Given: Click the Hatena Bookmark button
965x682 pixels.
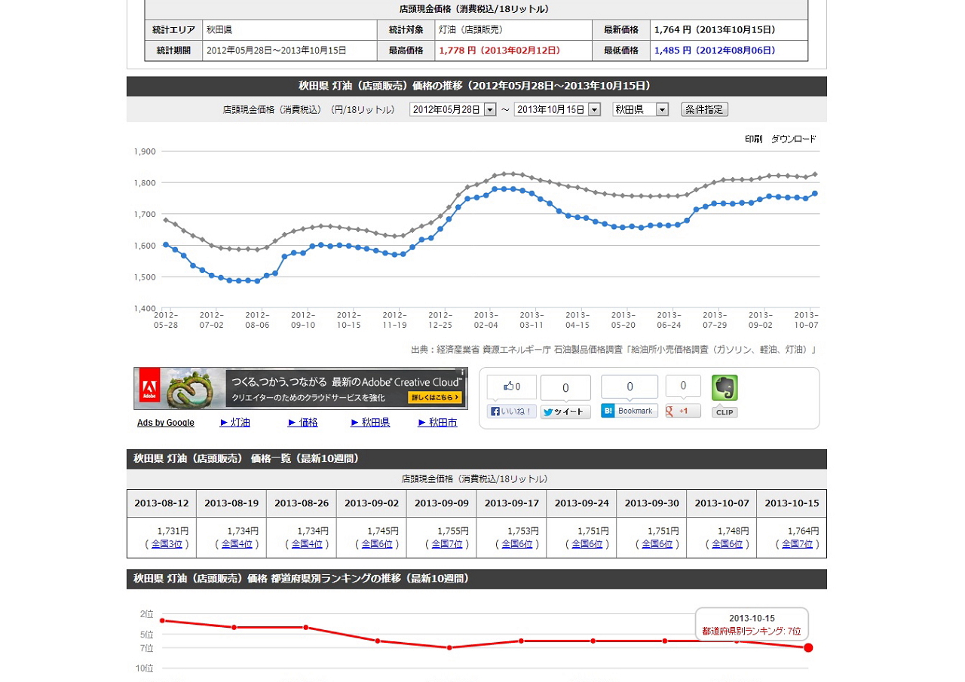Looking at the screenshot, I should (629, 411).
